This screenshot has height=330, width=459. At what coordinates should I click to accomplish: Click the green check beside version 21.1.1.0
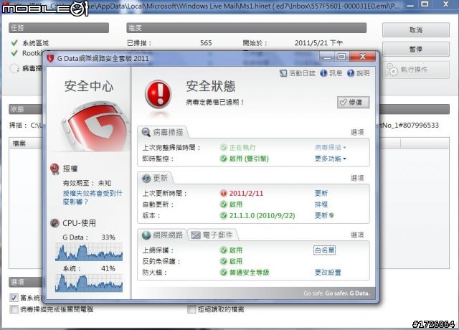(224, 215)
